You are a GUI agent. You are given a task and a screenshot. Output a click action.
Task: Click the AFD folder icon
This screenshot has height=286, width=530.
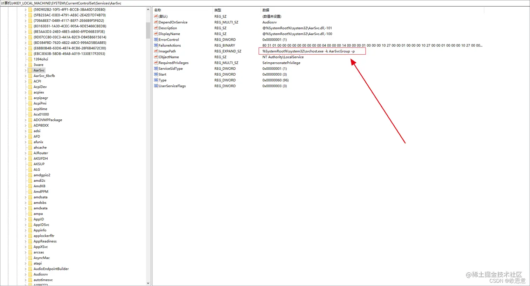coord(30,137)
